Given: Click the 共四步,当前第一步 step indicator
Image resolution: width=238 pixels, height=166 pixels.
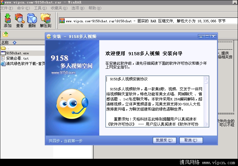Looking at the screenshot, I should click(65, 141).
